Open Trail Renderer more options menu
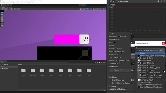The width and height of the screenshot is (166, 93). click(x=164, y=1)
